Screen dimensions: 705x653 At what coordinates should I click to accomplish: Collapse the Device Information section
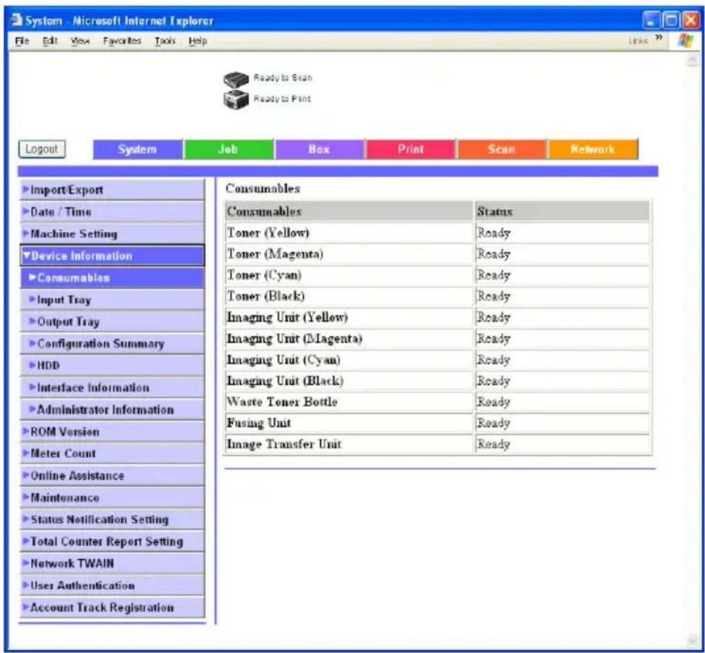(x=112, y=256)
